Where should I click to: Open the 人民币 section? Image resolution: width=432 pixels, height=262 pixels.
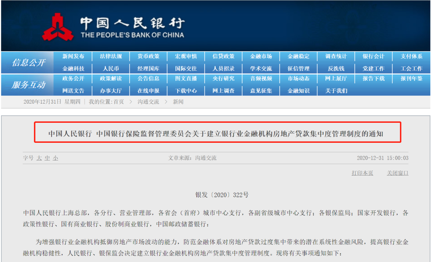(111, 68)
